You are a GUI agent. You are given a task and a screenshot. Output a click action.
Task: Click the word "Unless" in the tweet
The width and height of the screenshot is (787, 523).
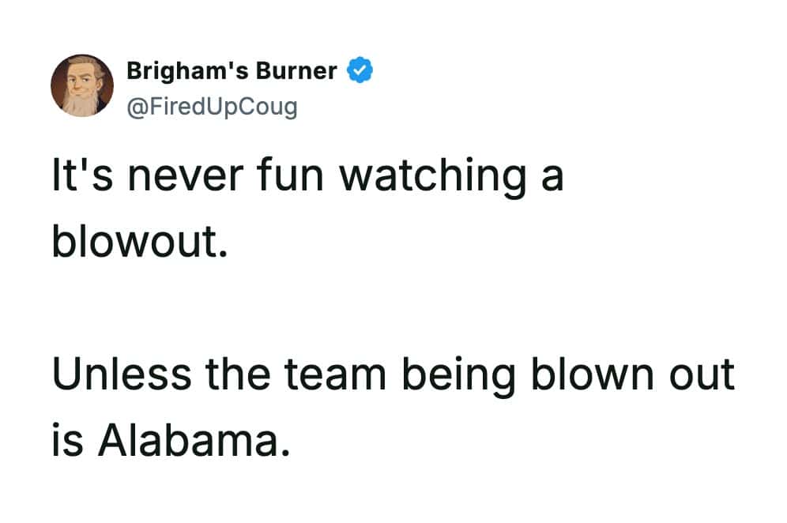(x=122, y=374)
